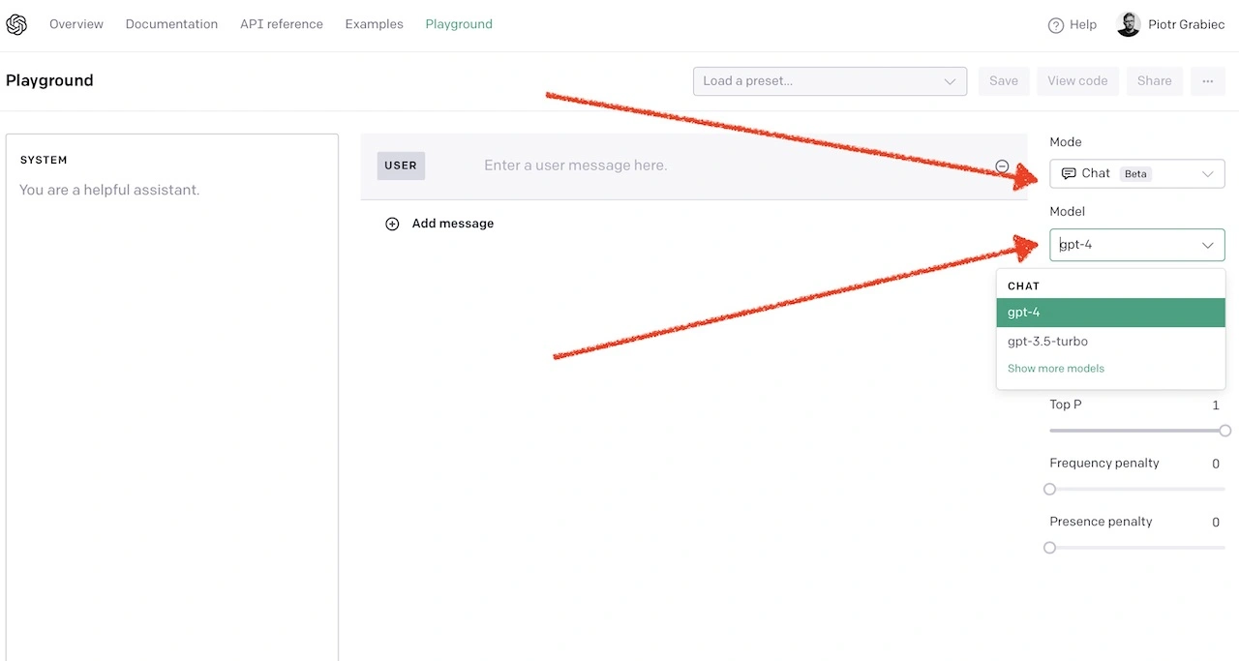Switch to the Examples page

coord(374,24)
